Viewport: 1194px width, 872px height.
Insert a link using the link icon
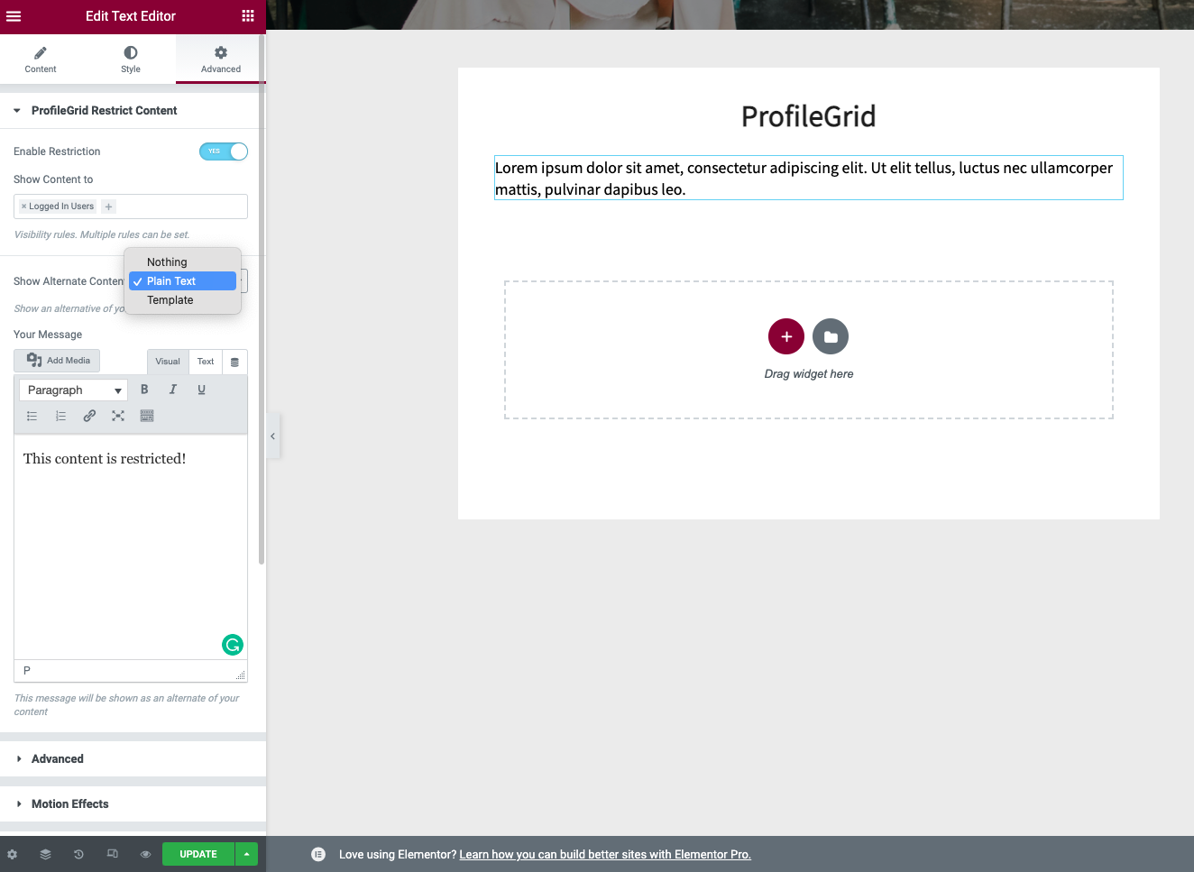pyautogui.click(x=89, y=416)
